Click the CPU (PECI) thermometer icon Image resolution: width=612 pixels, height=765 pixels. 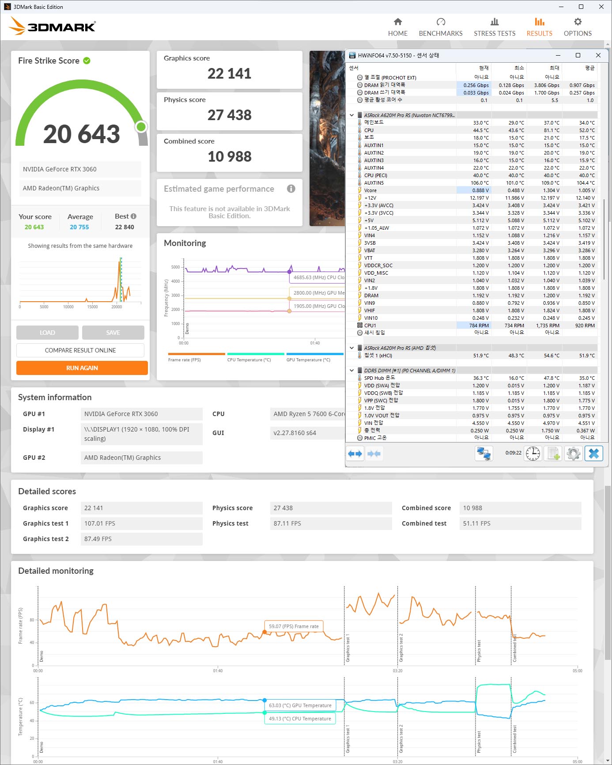tap(360, 175)
